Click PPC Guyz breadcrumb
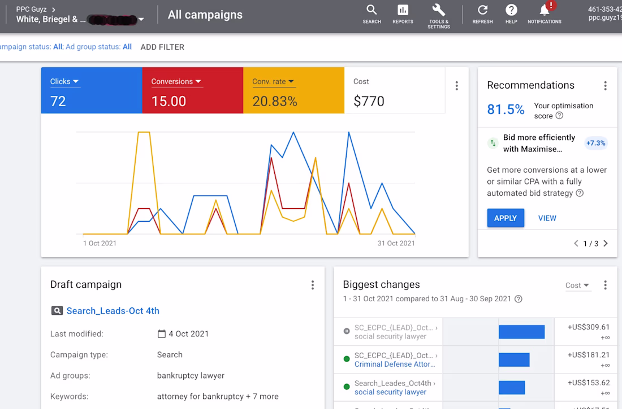Viewport: 622px width, 409px height. tap(31, 9)
